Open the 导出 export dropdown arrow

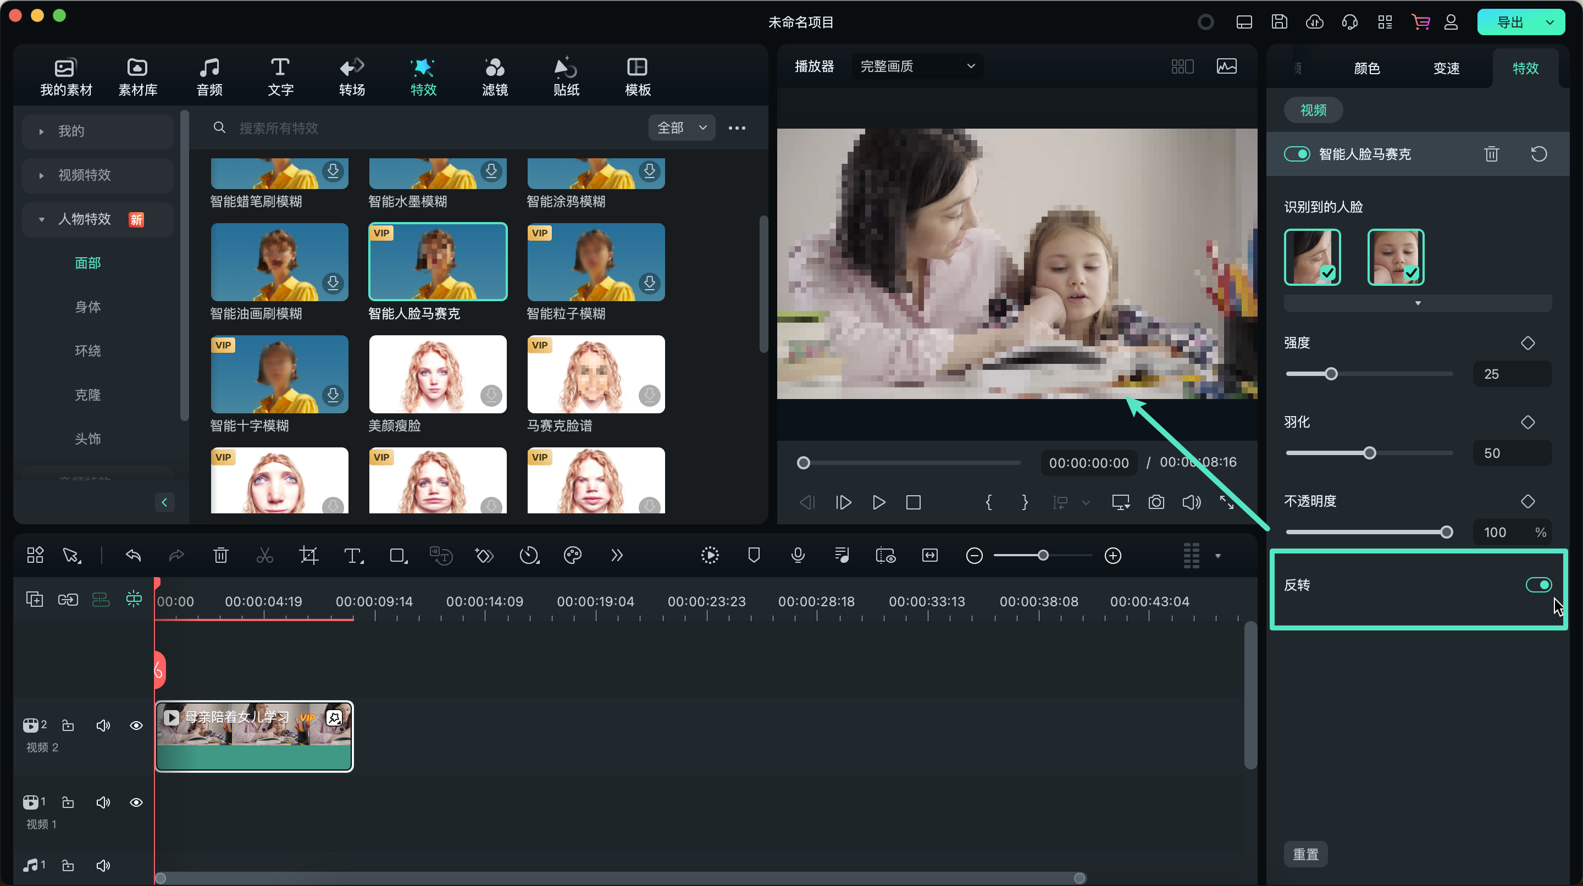pyautogui.click(x=1551, y=22)
